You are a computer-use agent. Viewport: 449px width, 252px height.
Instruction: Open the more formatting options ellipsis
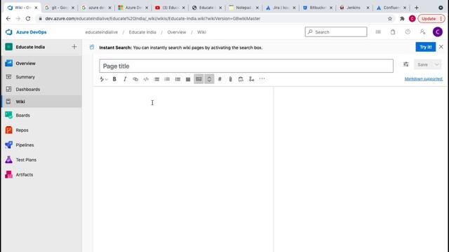tap(262, 78)
